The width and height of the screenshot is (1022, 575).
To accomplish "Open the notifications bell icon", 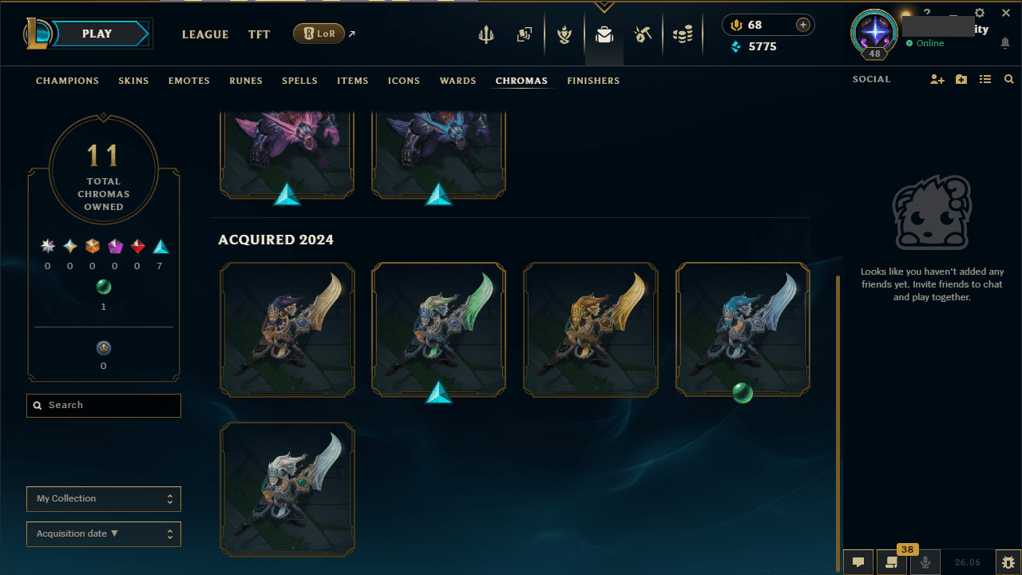I will click(x=1005, y=43).
